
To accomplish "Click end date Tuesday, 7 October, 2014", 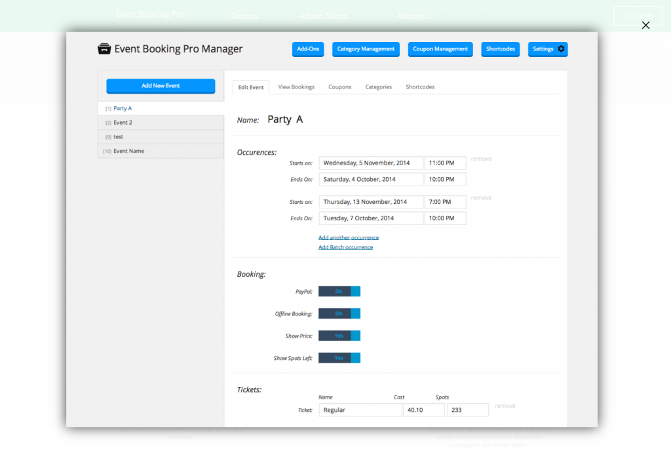I will pyautogui.click(x=371, y=218).
